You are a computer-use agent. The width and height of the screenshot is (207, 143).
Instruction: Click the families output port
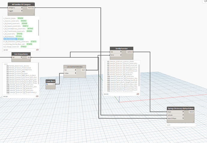click(31, 7)
